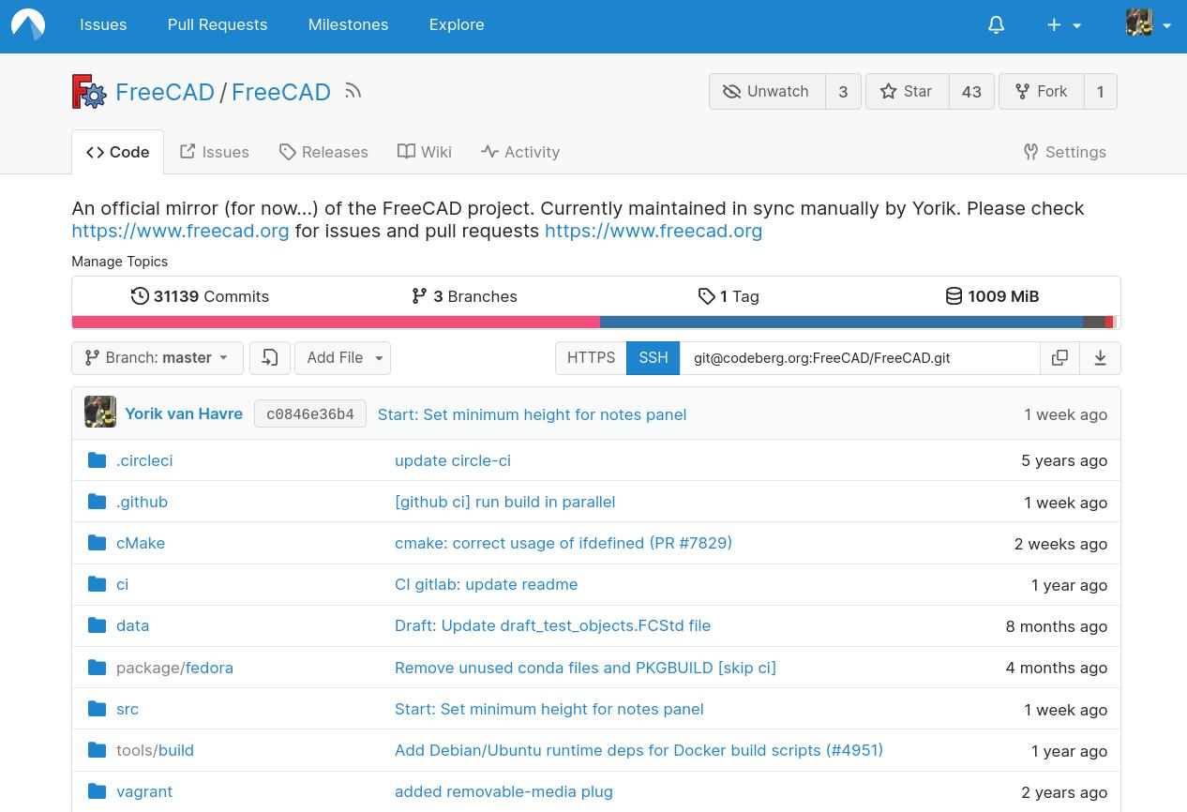The image size is (1187, 812).
Task: View the forks count of 1
Action: tap(1101, 92)
